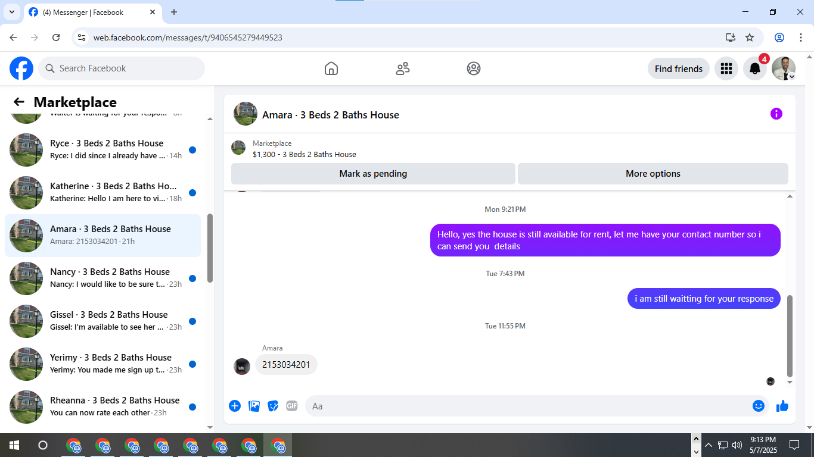
Task: Click Amara's avatar in chat header
Action: tap(246, 114)
